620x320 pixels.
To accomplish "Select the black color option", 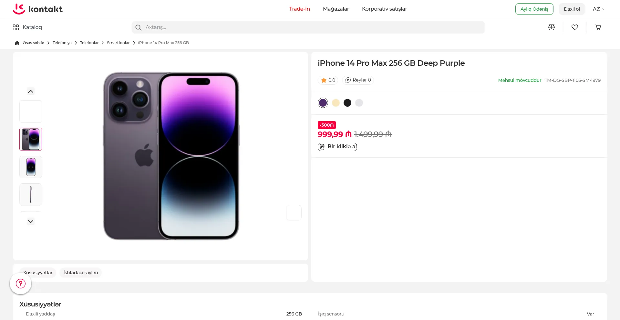I will (x=347, y=103).
